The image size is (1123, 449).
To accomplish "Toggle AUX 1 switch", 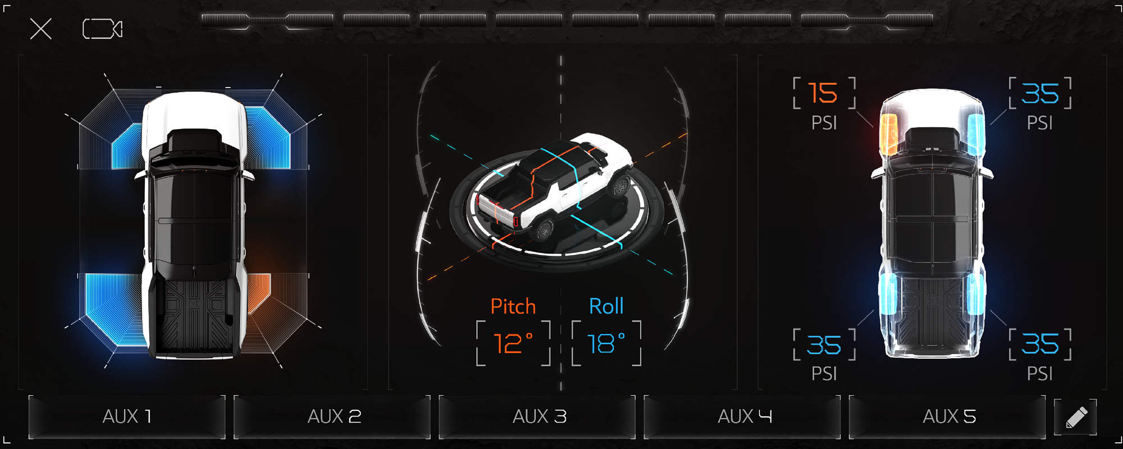I will (127, 416).
